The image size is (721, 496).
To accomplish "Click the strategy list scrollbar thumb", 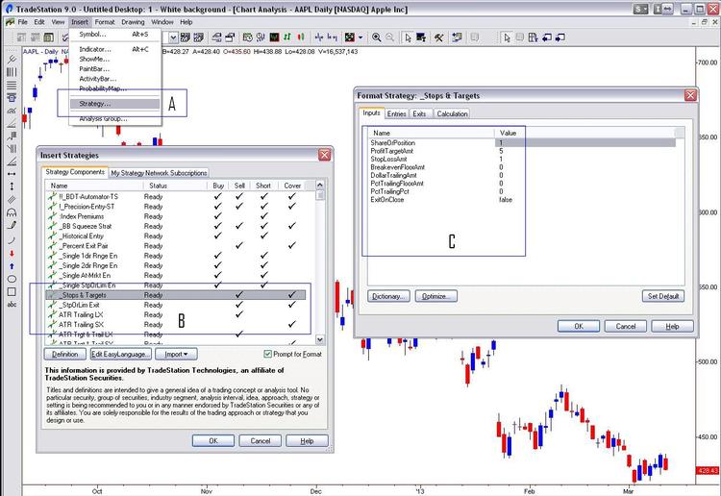I will pos(320,195).
